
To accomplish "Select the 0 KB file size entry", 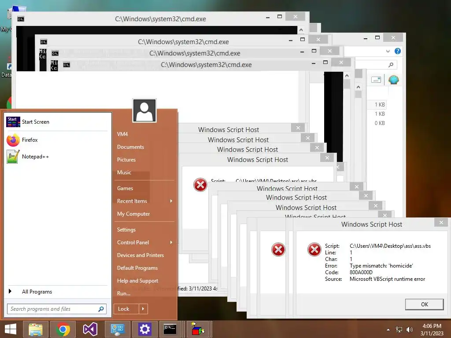I will click(x=379, y=123).
